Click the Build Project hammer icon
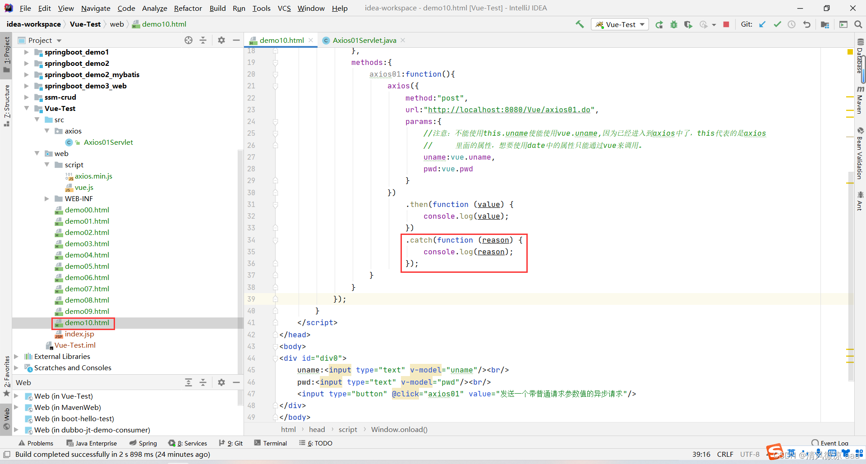 coord(580,24)
